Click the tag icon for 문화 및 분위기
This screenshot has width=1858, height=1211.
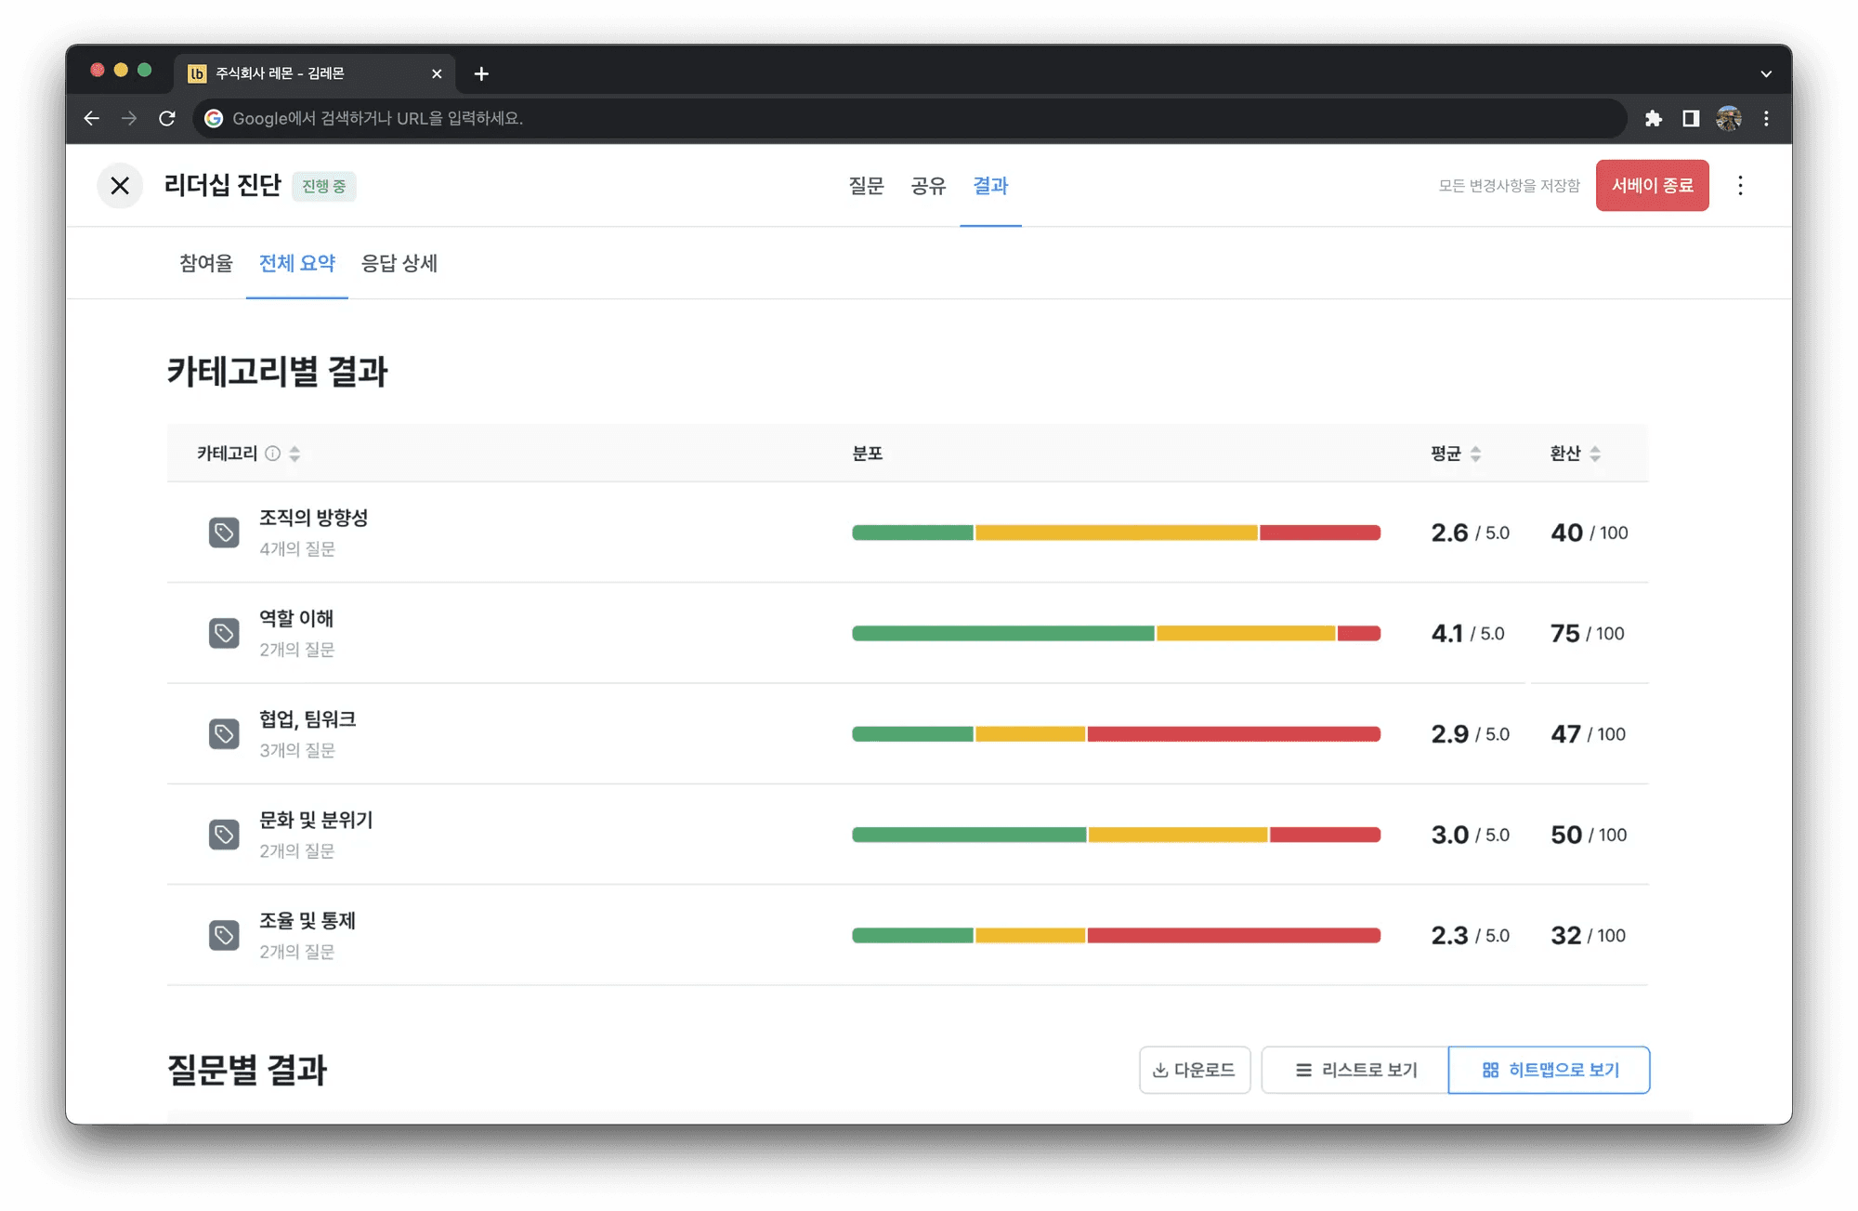224,835
